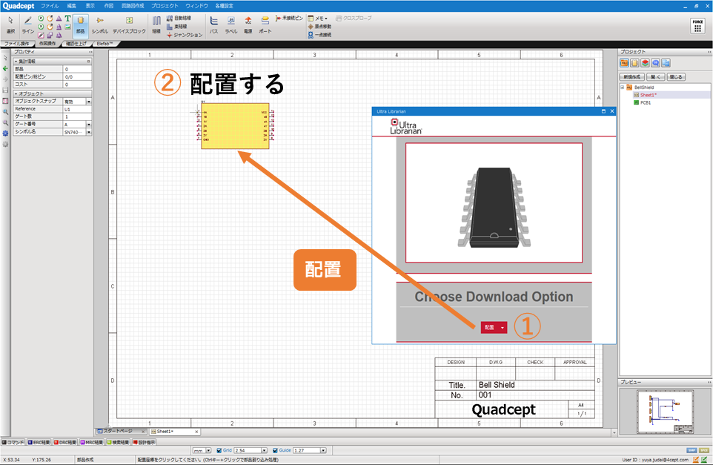Open the layers stack icon in プロジェクト panel
The width and height of the screenshot is (713, 465).
[x=645, y=63]
